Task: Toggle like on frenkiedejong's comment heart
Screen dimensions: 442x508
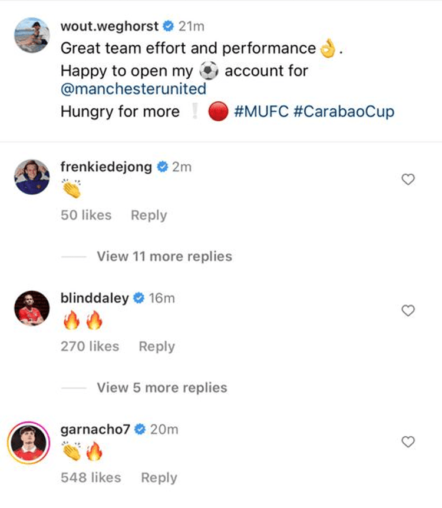Action: point(408,180)
